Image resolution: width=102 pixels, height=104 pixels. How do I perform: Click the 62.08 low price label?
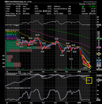tap(62, 55)
